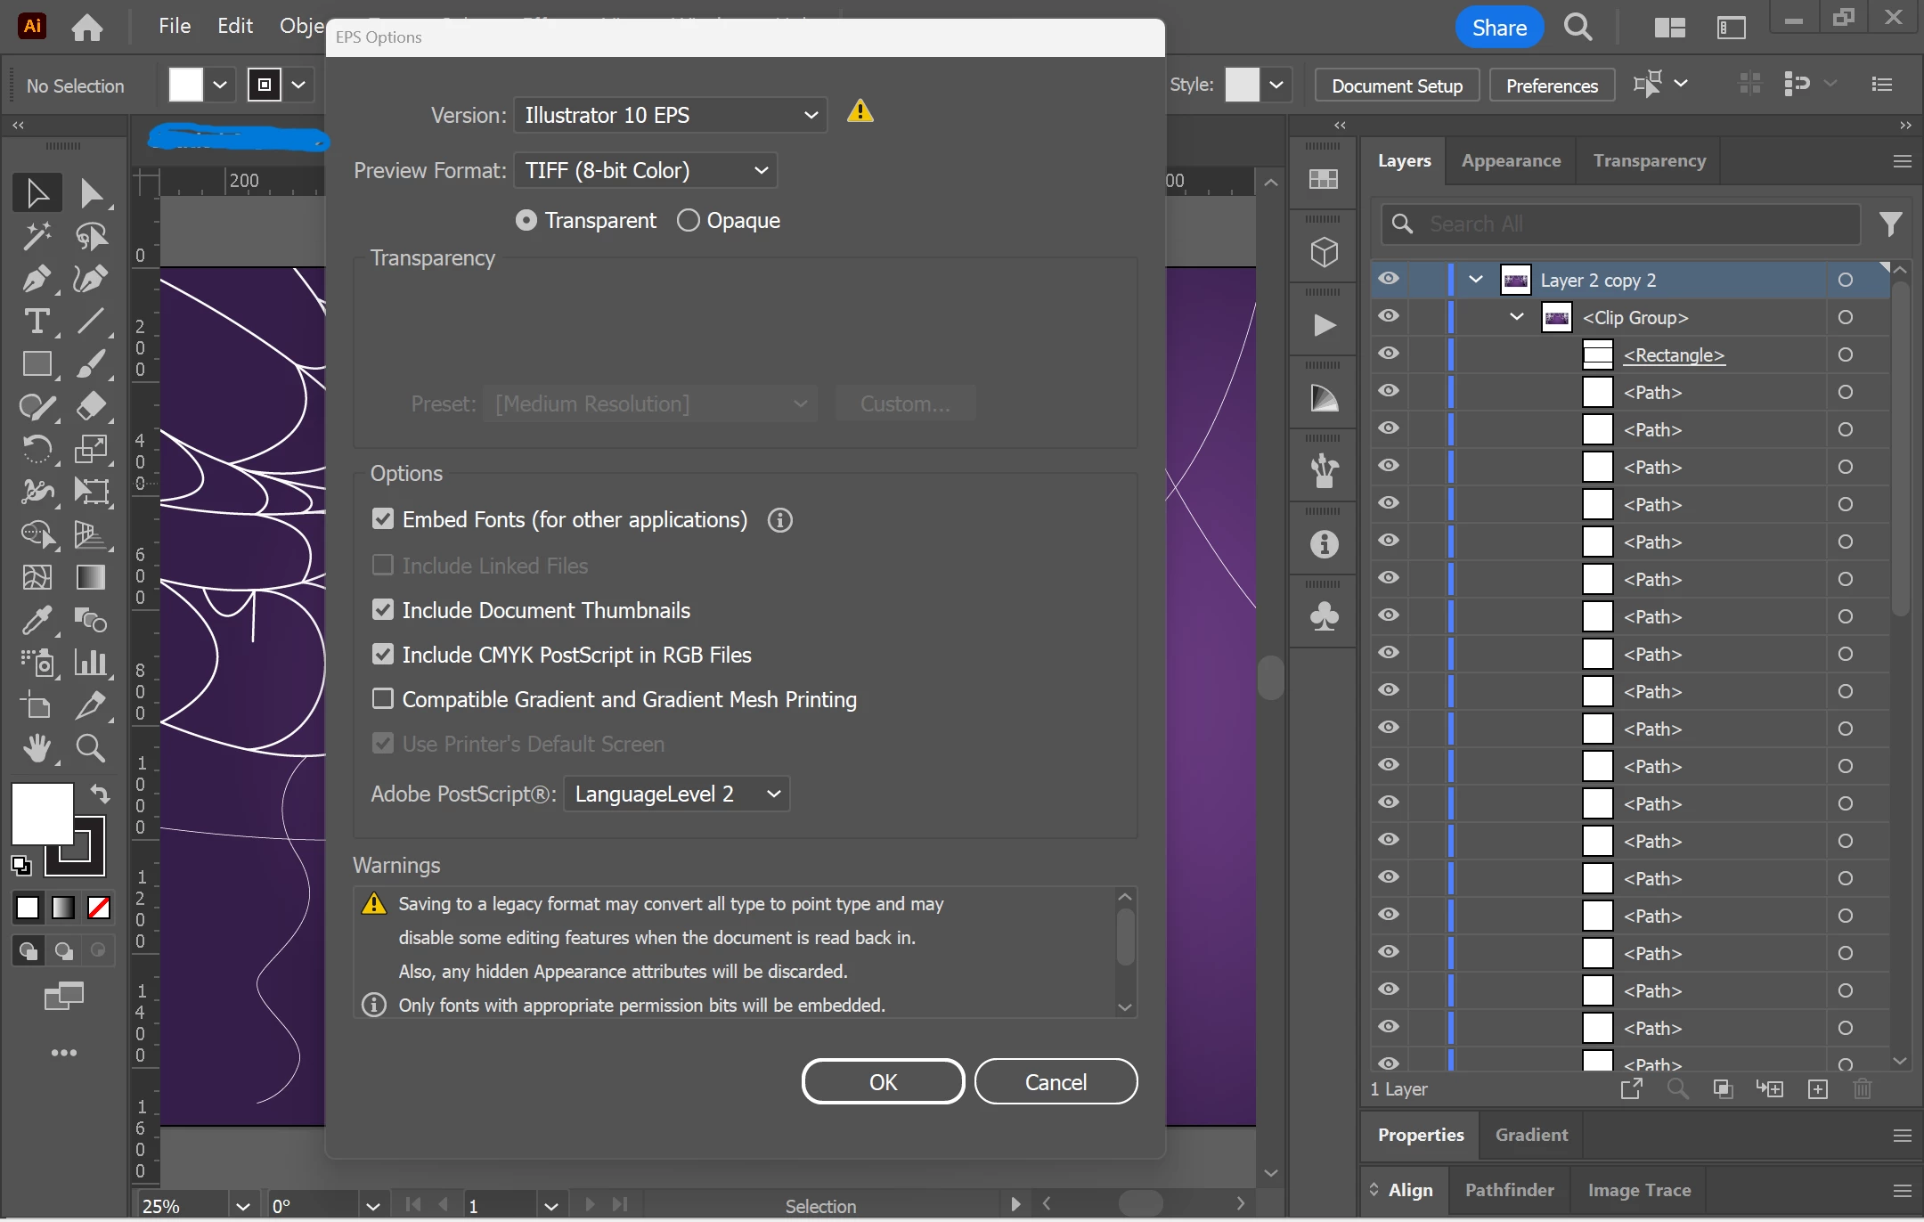Select the Hand tool
This screenshot has height=1222, width=1924.
pyautogui.click(x=36, y=748)
